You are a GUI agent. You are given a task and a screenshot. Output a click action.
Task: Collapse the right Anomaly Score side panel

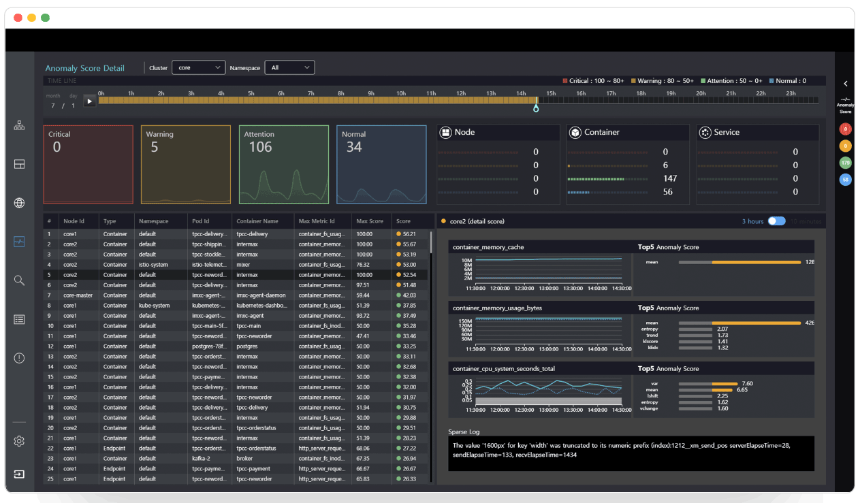click(845, 84)
